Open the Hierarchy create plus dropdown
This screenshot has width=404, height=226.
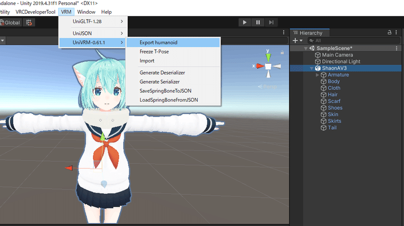click(x=297, y=40)
